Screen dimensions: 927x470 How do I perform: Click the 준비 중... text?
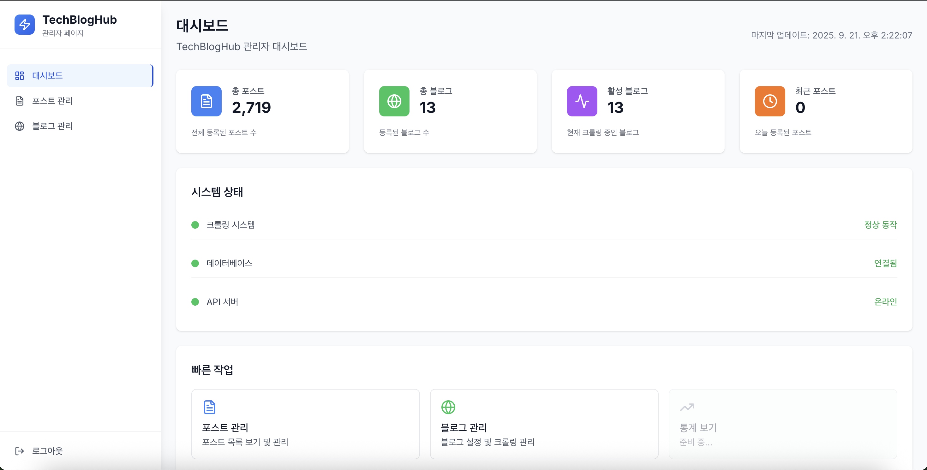[696, 442]
